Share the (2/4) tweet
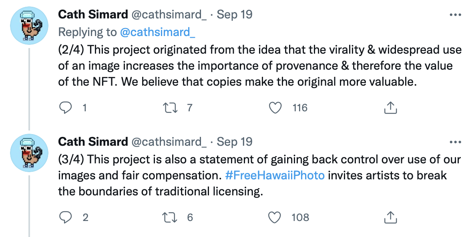The height and width of the screenshot is (237, 474). pyautogui.click(x=390, y=107)
